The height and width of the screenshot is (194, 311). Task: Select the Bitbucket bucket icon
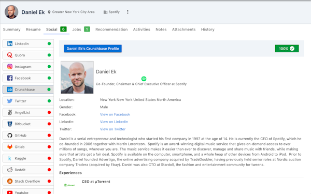(x=10, y=124)
